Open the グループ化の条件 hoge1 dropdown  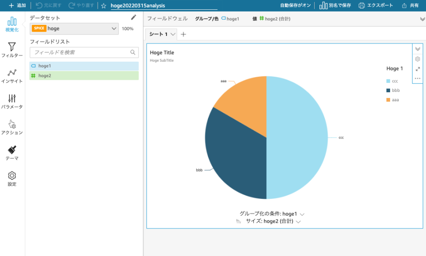tap(302, 214)
